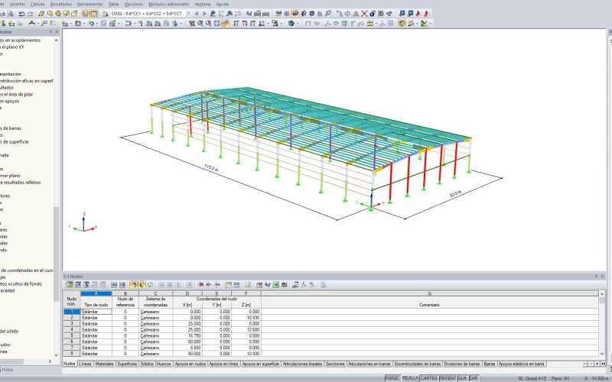Switch to the Secciones table tab
This screenshot has width=612, height=382.
[335, 364]
